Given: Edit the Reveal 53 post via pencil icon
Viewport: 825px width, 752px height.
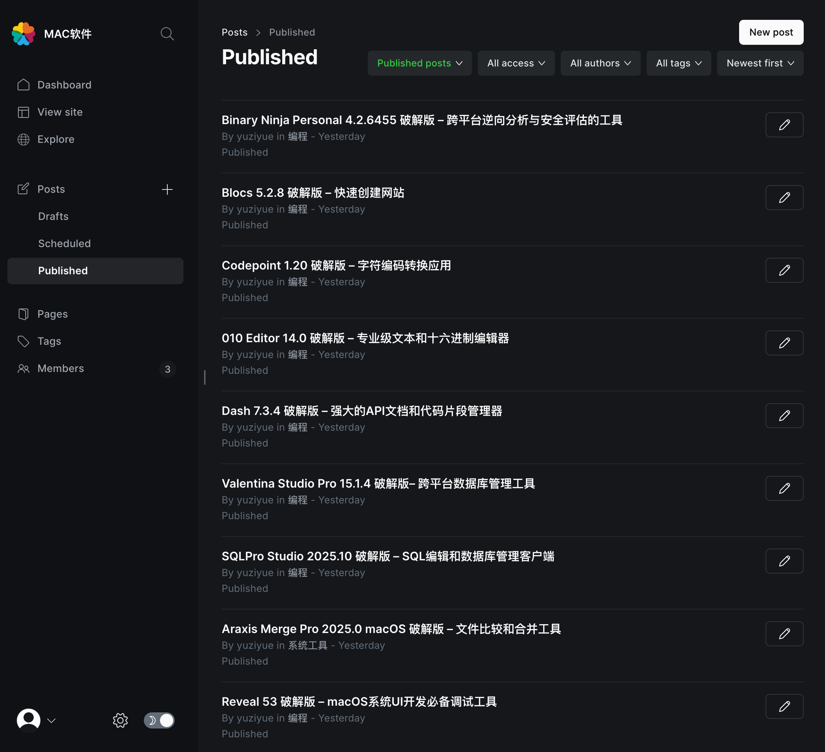Looking at the screenshot, I should point(784,706).
